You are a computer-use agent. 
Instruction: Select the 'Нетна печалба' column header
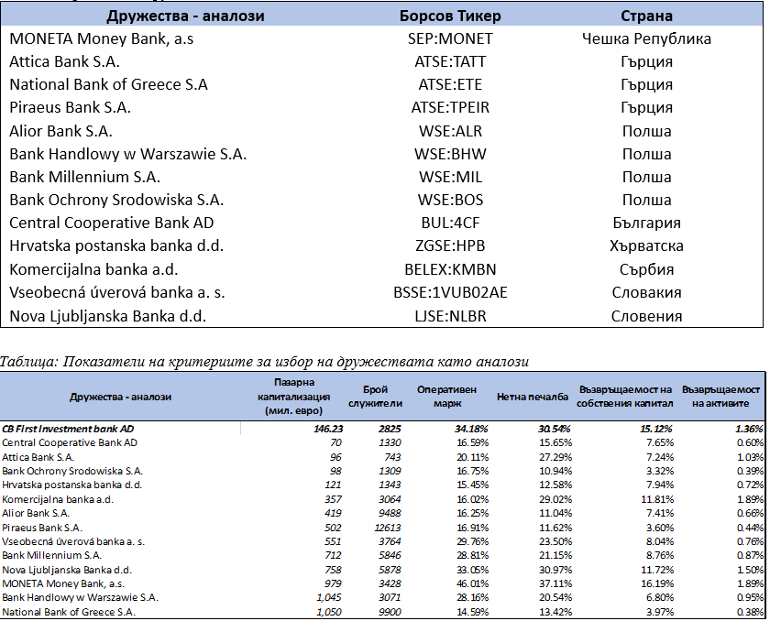(x=533, y=397)
